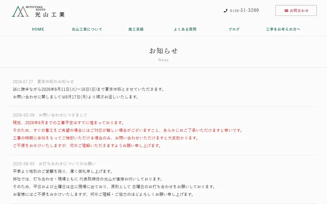Click the envelope icon in contact button
Screen dimensions: 327x204
point(286,11)
